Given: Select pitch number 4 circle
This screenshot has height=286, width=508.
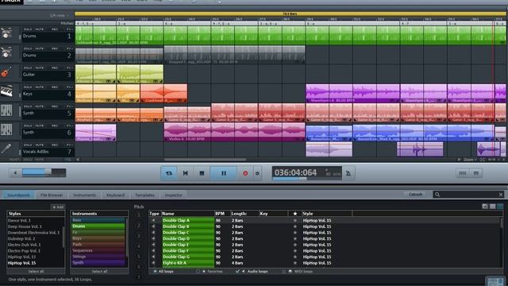Looking at the screenshot, I should tap(138, 246).
